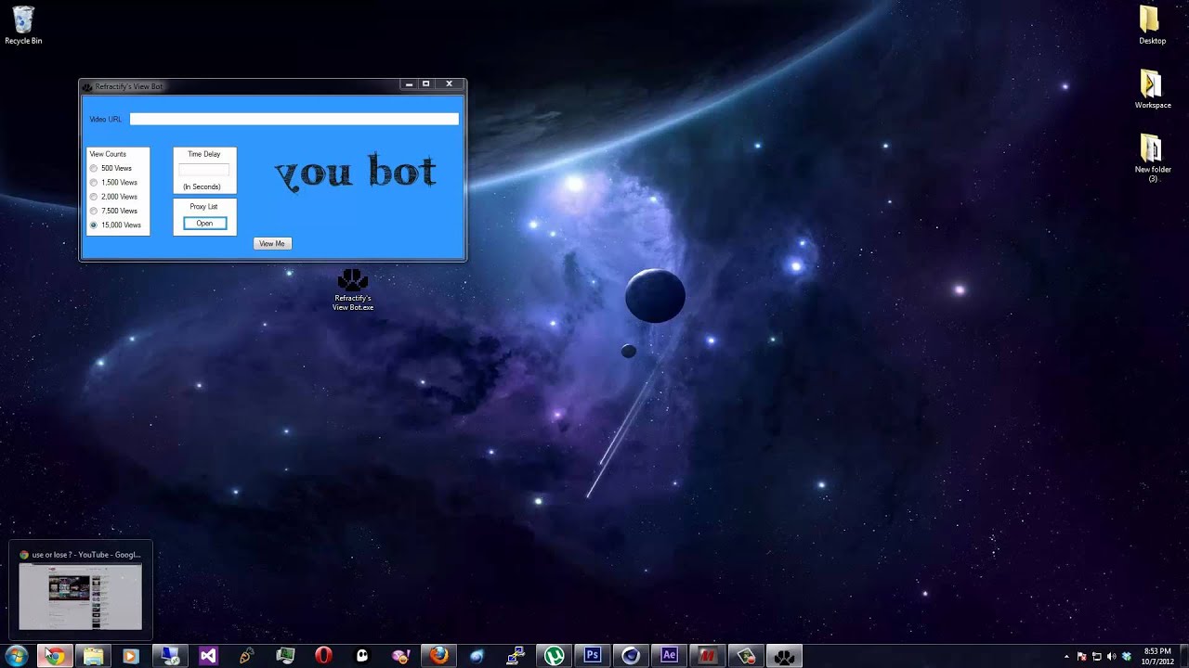Screen dimensions: 1189x668
Task: Open Opera browser from the taskbar
Action: pos(323,656)
